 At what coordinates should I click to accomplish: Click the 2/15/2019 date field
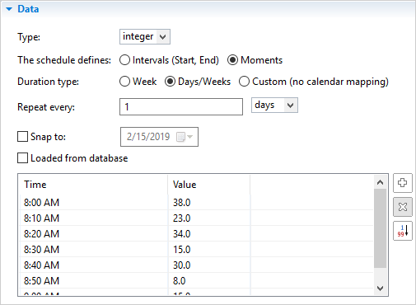159,137
